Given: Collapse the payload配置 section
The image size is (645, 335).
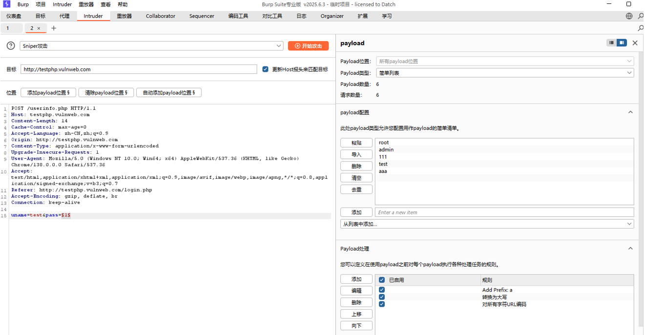Looking at the screenshot, I should (x=630, y=112).
